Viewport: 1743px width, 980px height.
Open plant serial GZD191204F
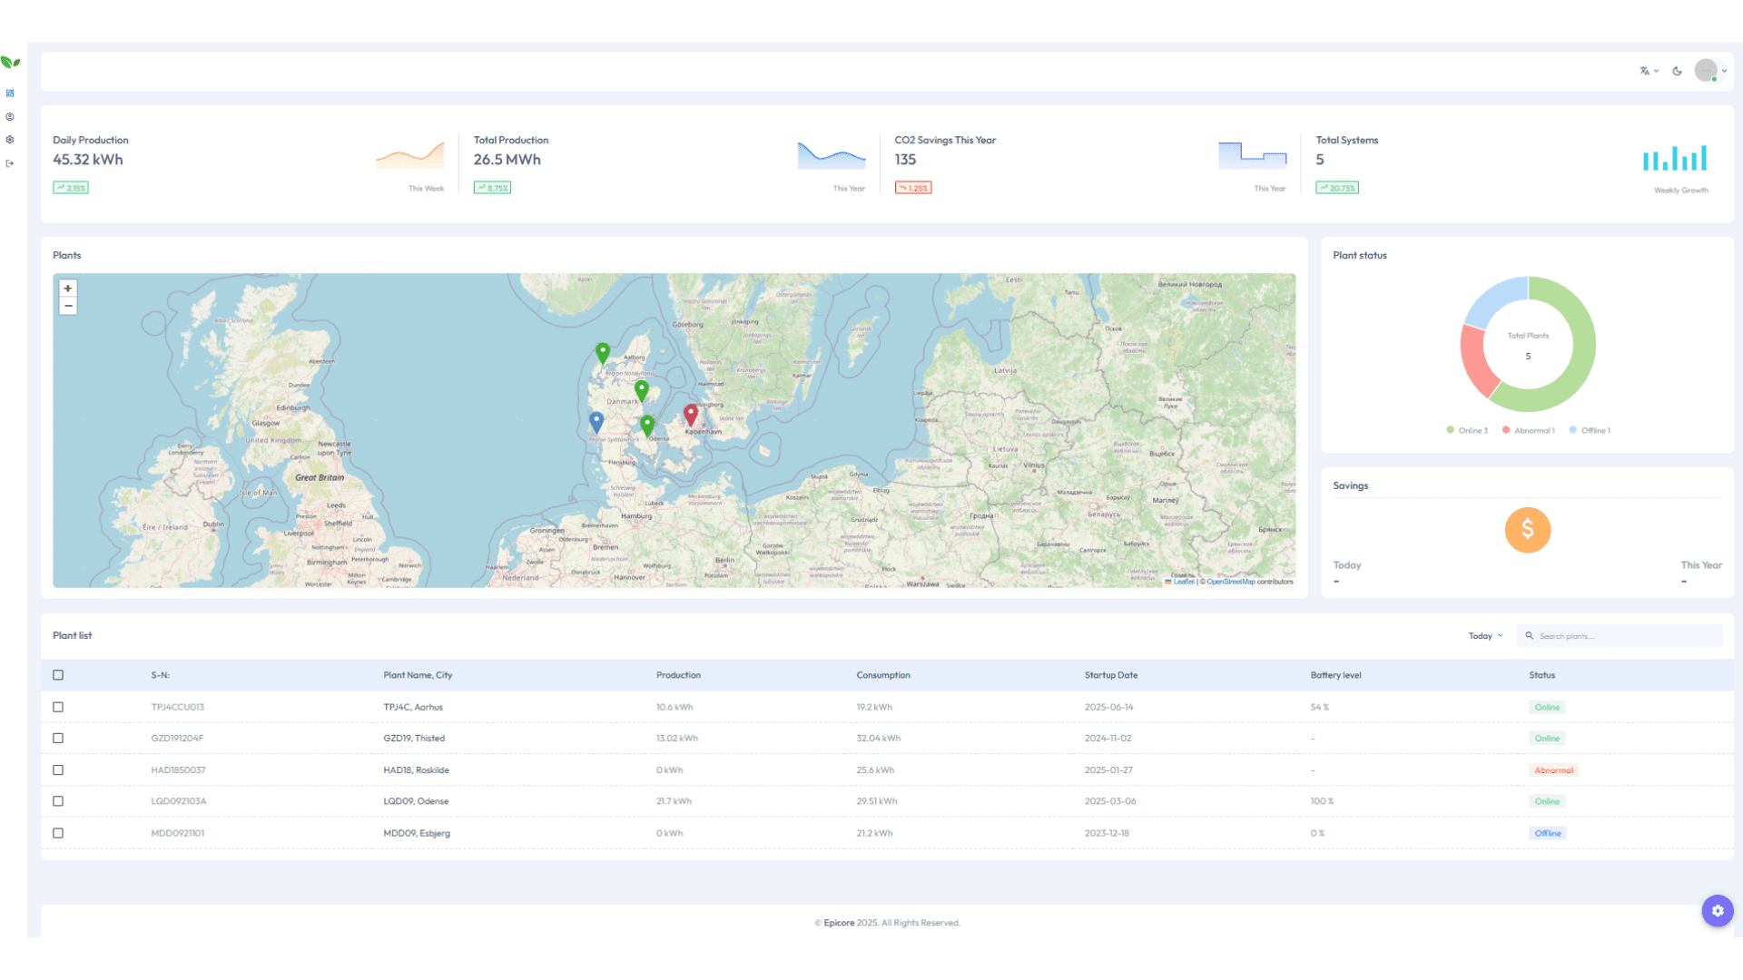pyautogui.click(x=177, y=739)
